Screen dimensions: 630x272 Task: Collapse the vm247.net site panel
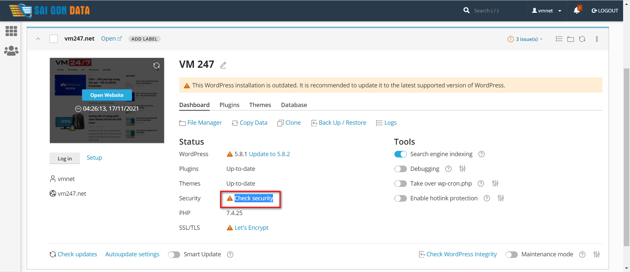pos(38,39)
